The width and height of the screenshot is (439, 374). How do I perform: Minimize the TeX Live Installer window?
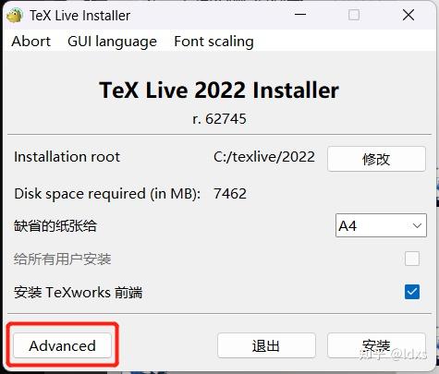(300, 15)
